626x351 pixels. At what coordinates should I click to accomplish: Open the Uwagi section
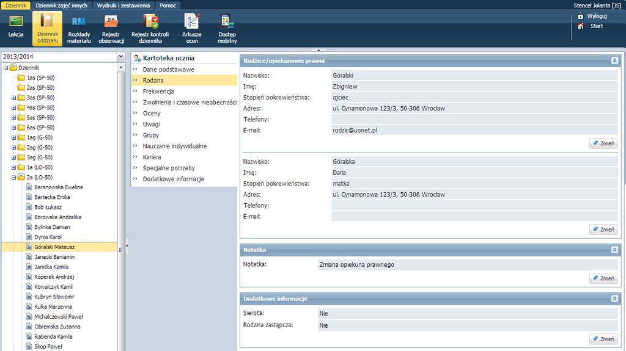152,124
